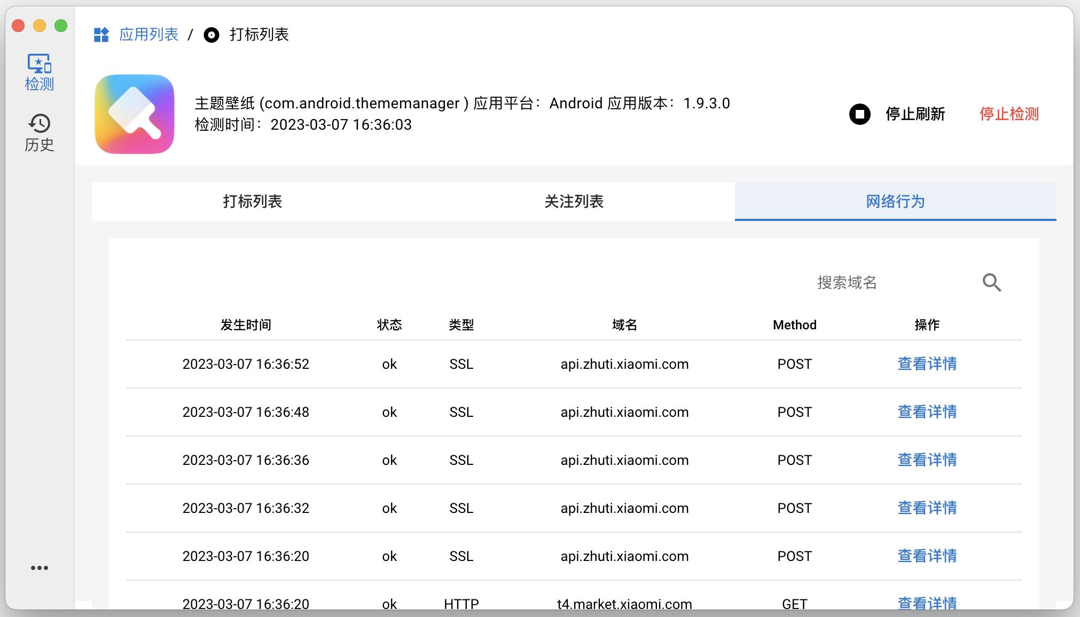Image resolution: width=1080 pixels, height=617 pixels.
Task: Click the 类型 column header
Action: pos(461,325)
